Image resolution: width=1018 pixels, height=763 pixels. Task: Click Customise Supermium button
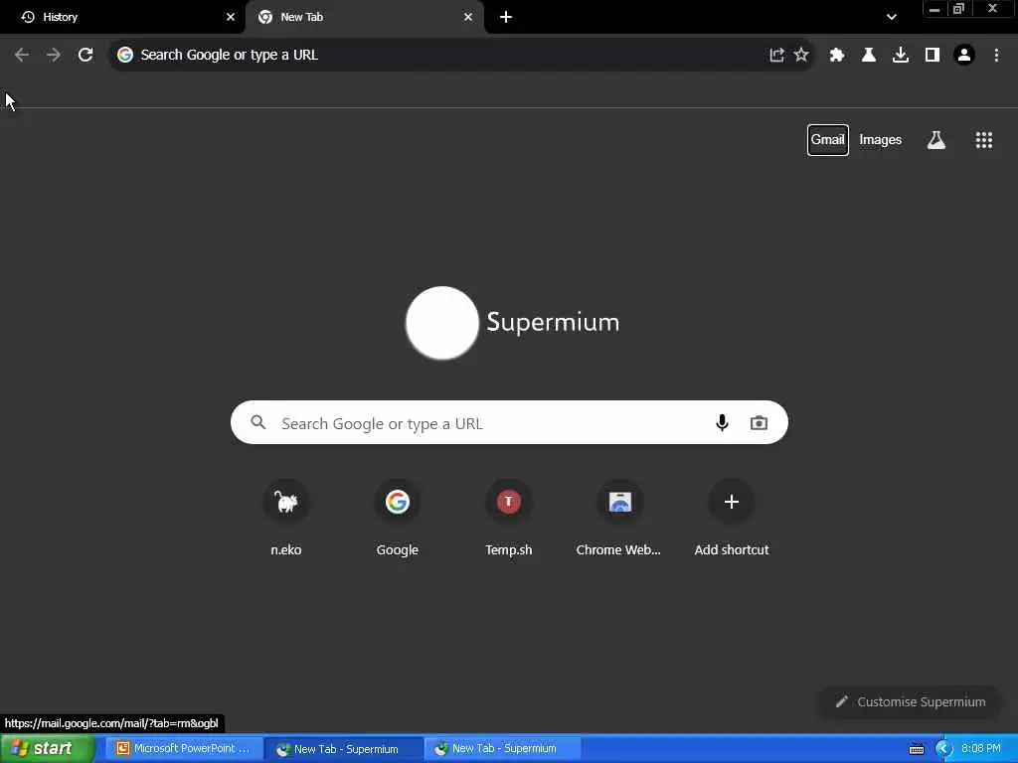[x=911, y=702]
